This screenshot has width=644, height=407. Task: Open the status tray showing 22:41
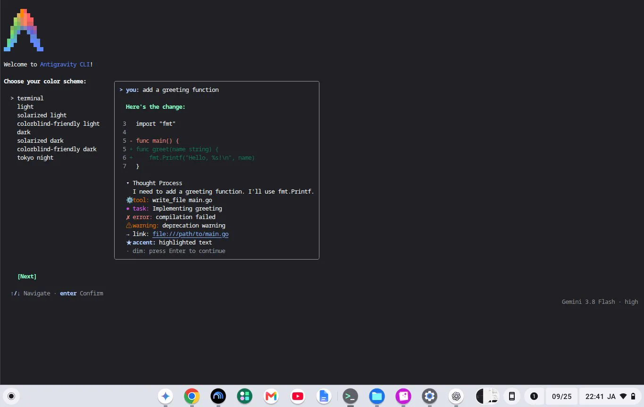click(x=611, y=396)
